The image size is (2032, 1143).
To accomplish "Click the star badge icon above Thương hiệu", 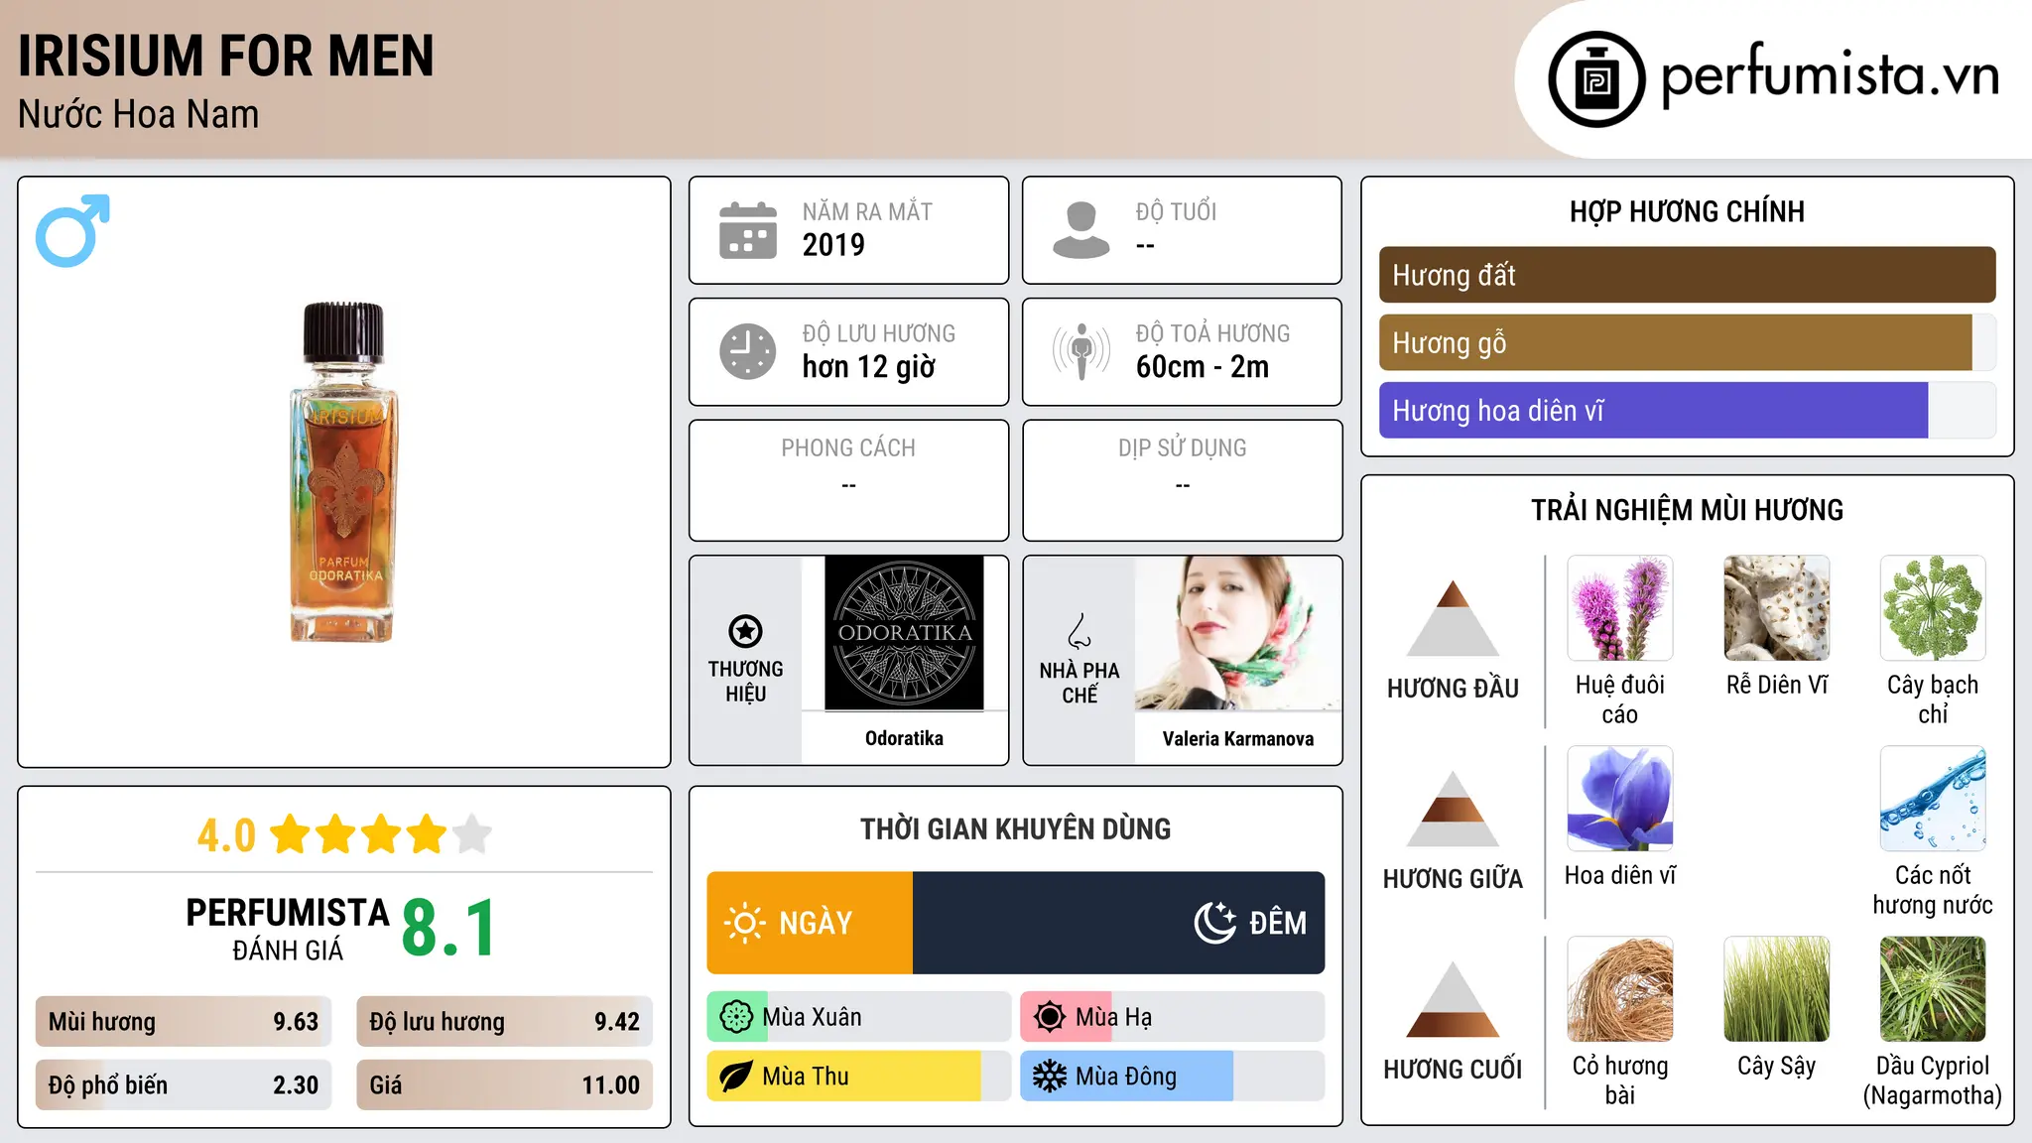I will (x=745, y=631).
